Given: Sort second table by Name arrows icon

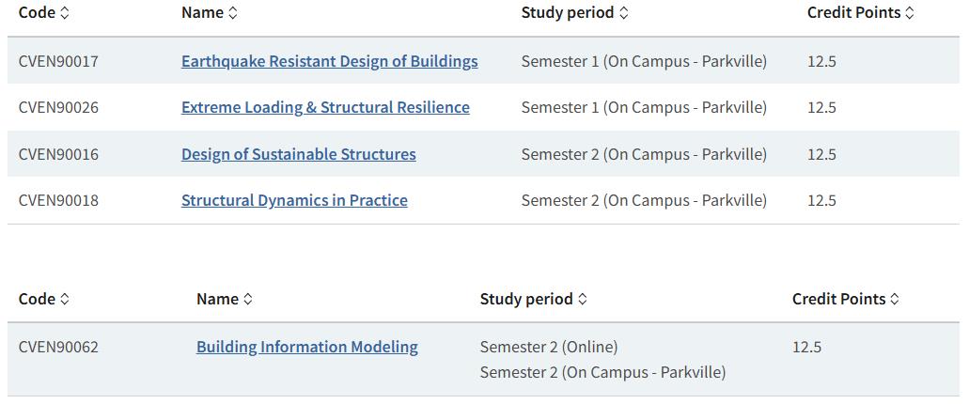Looking at the screenshot, I should (x=248, y=299).
